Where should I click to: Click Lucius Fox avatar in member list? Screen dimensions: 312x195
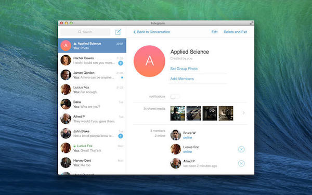coord(176,149)
